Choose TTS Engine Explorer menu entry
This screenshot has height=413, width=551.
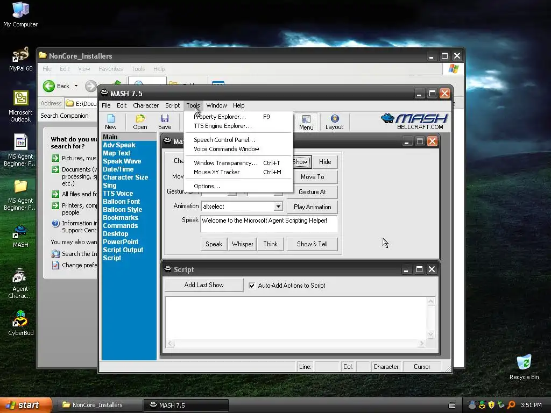pyautogui.click(x=238, y=126)
